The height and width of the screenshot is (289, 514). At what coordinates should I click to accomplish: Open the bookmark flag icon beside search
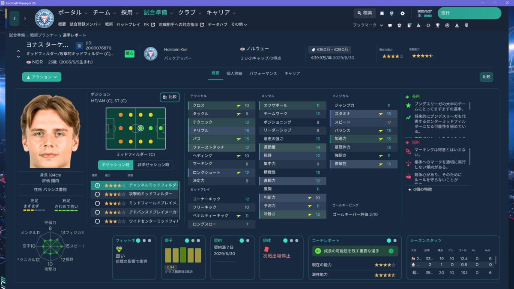click(x=382, y=13)
